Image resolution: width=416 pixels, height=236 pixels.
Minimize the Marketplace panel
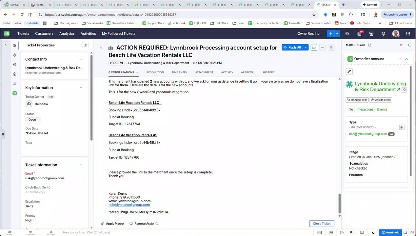409,45
